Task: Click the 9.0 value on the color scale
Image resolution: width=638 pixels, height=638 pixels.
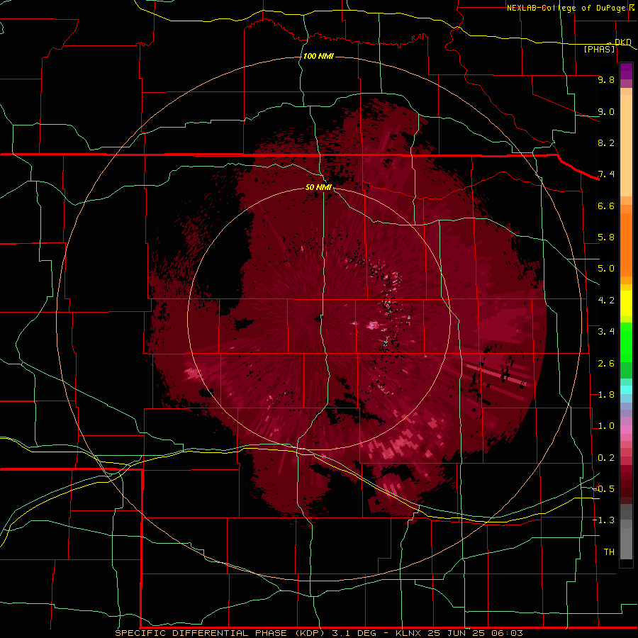Action: point(606,111)
